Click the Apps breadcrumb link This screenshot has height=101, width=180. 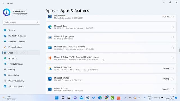(x=50, y=11)
